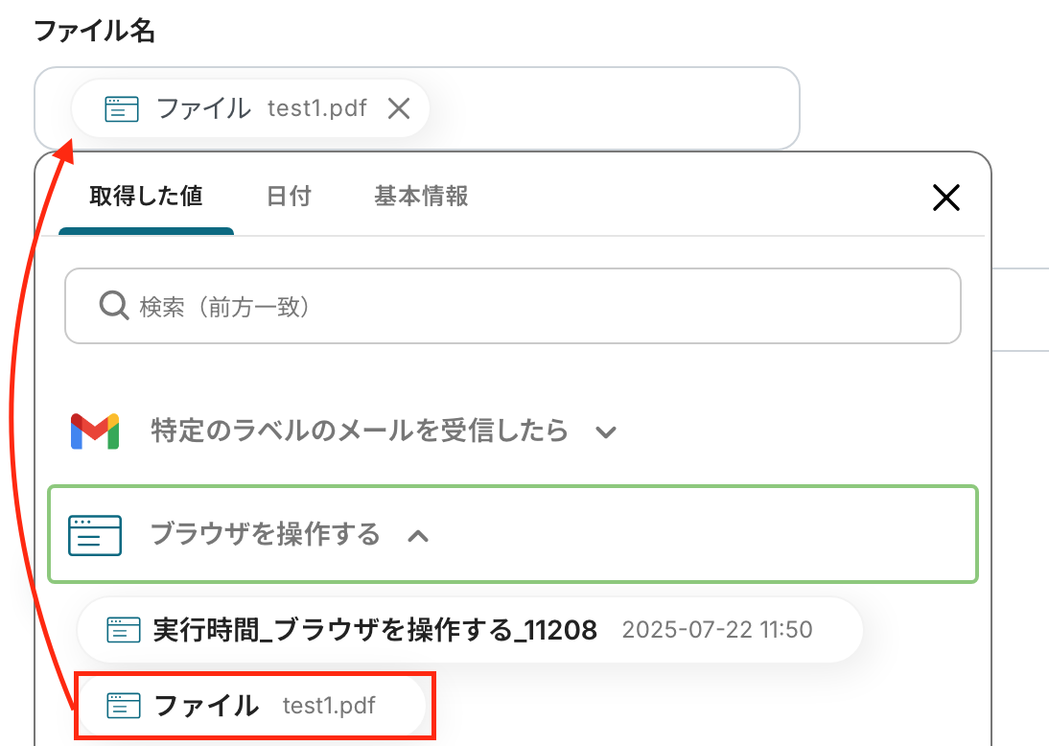Focus the 検索（前方一致）search field
Viewport: 1049px width, 746px height.
tap(537, 307)
